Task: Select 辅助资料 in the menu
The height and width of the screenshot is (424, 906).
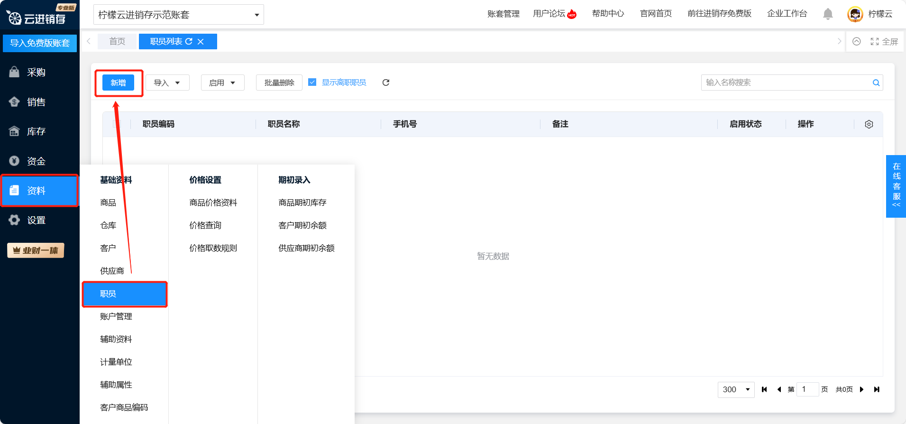Action: click(116, 339)
